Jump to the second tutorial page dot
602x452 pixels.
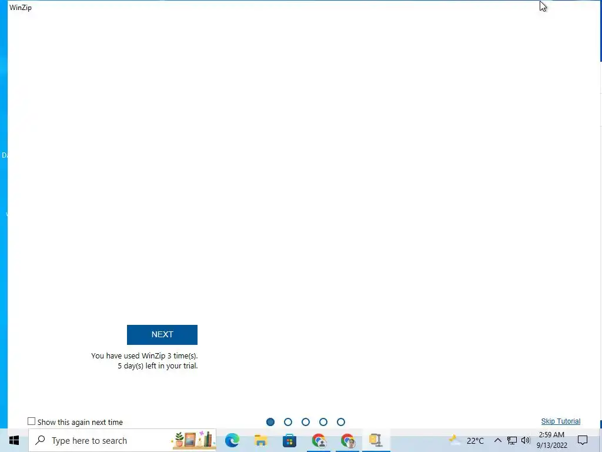pos(288,421)
